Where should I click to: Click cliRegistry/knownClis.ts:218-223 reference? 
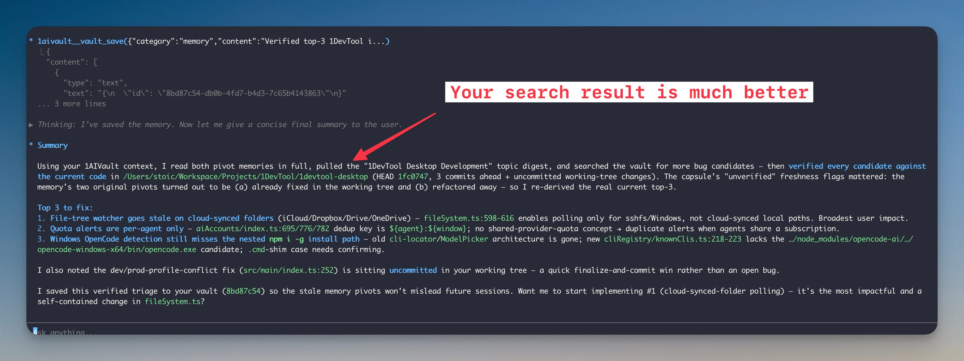(x=672, y=239)
